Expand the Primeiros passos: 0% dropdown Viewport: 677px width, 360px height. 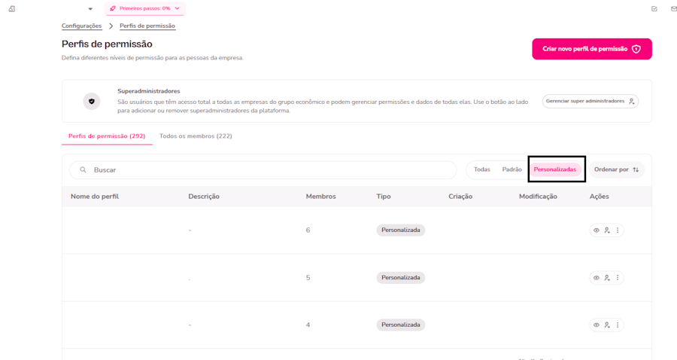(x=144, y=8)
